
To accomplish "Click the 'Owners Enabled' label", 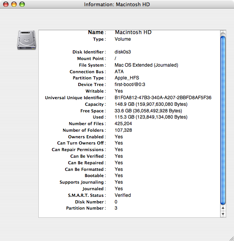I will (x=86, y=137).
